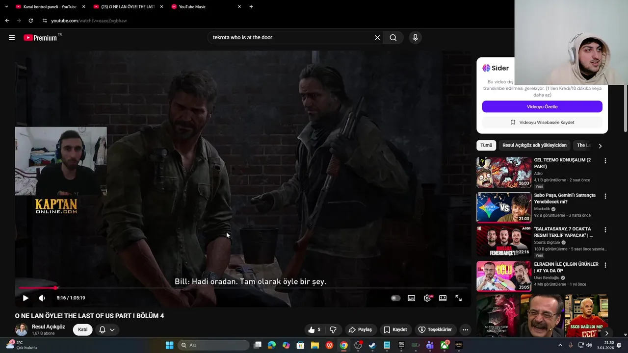Open ELRAENN İLE ÇILGIN ÜRÜNLER thumbnail

(504, 276)
